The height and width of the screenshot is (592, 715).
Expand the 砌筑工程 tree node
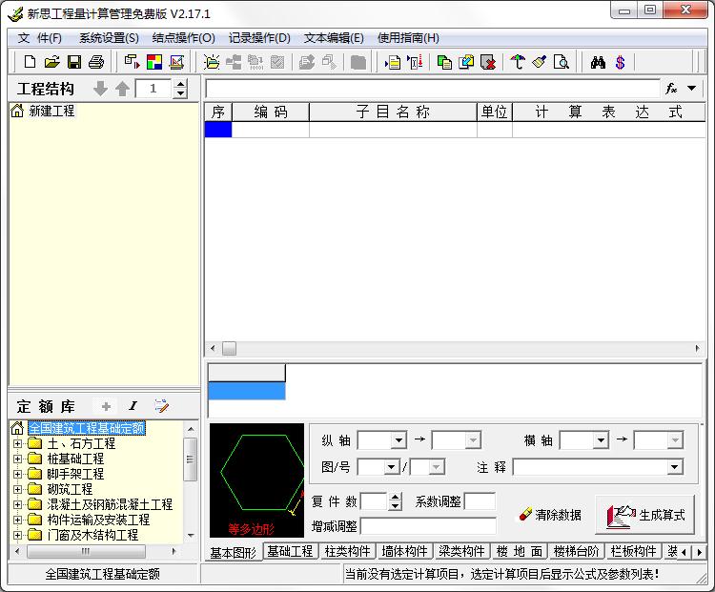[x=17, y=489]
